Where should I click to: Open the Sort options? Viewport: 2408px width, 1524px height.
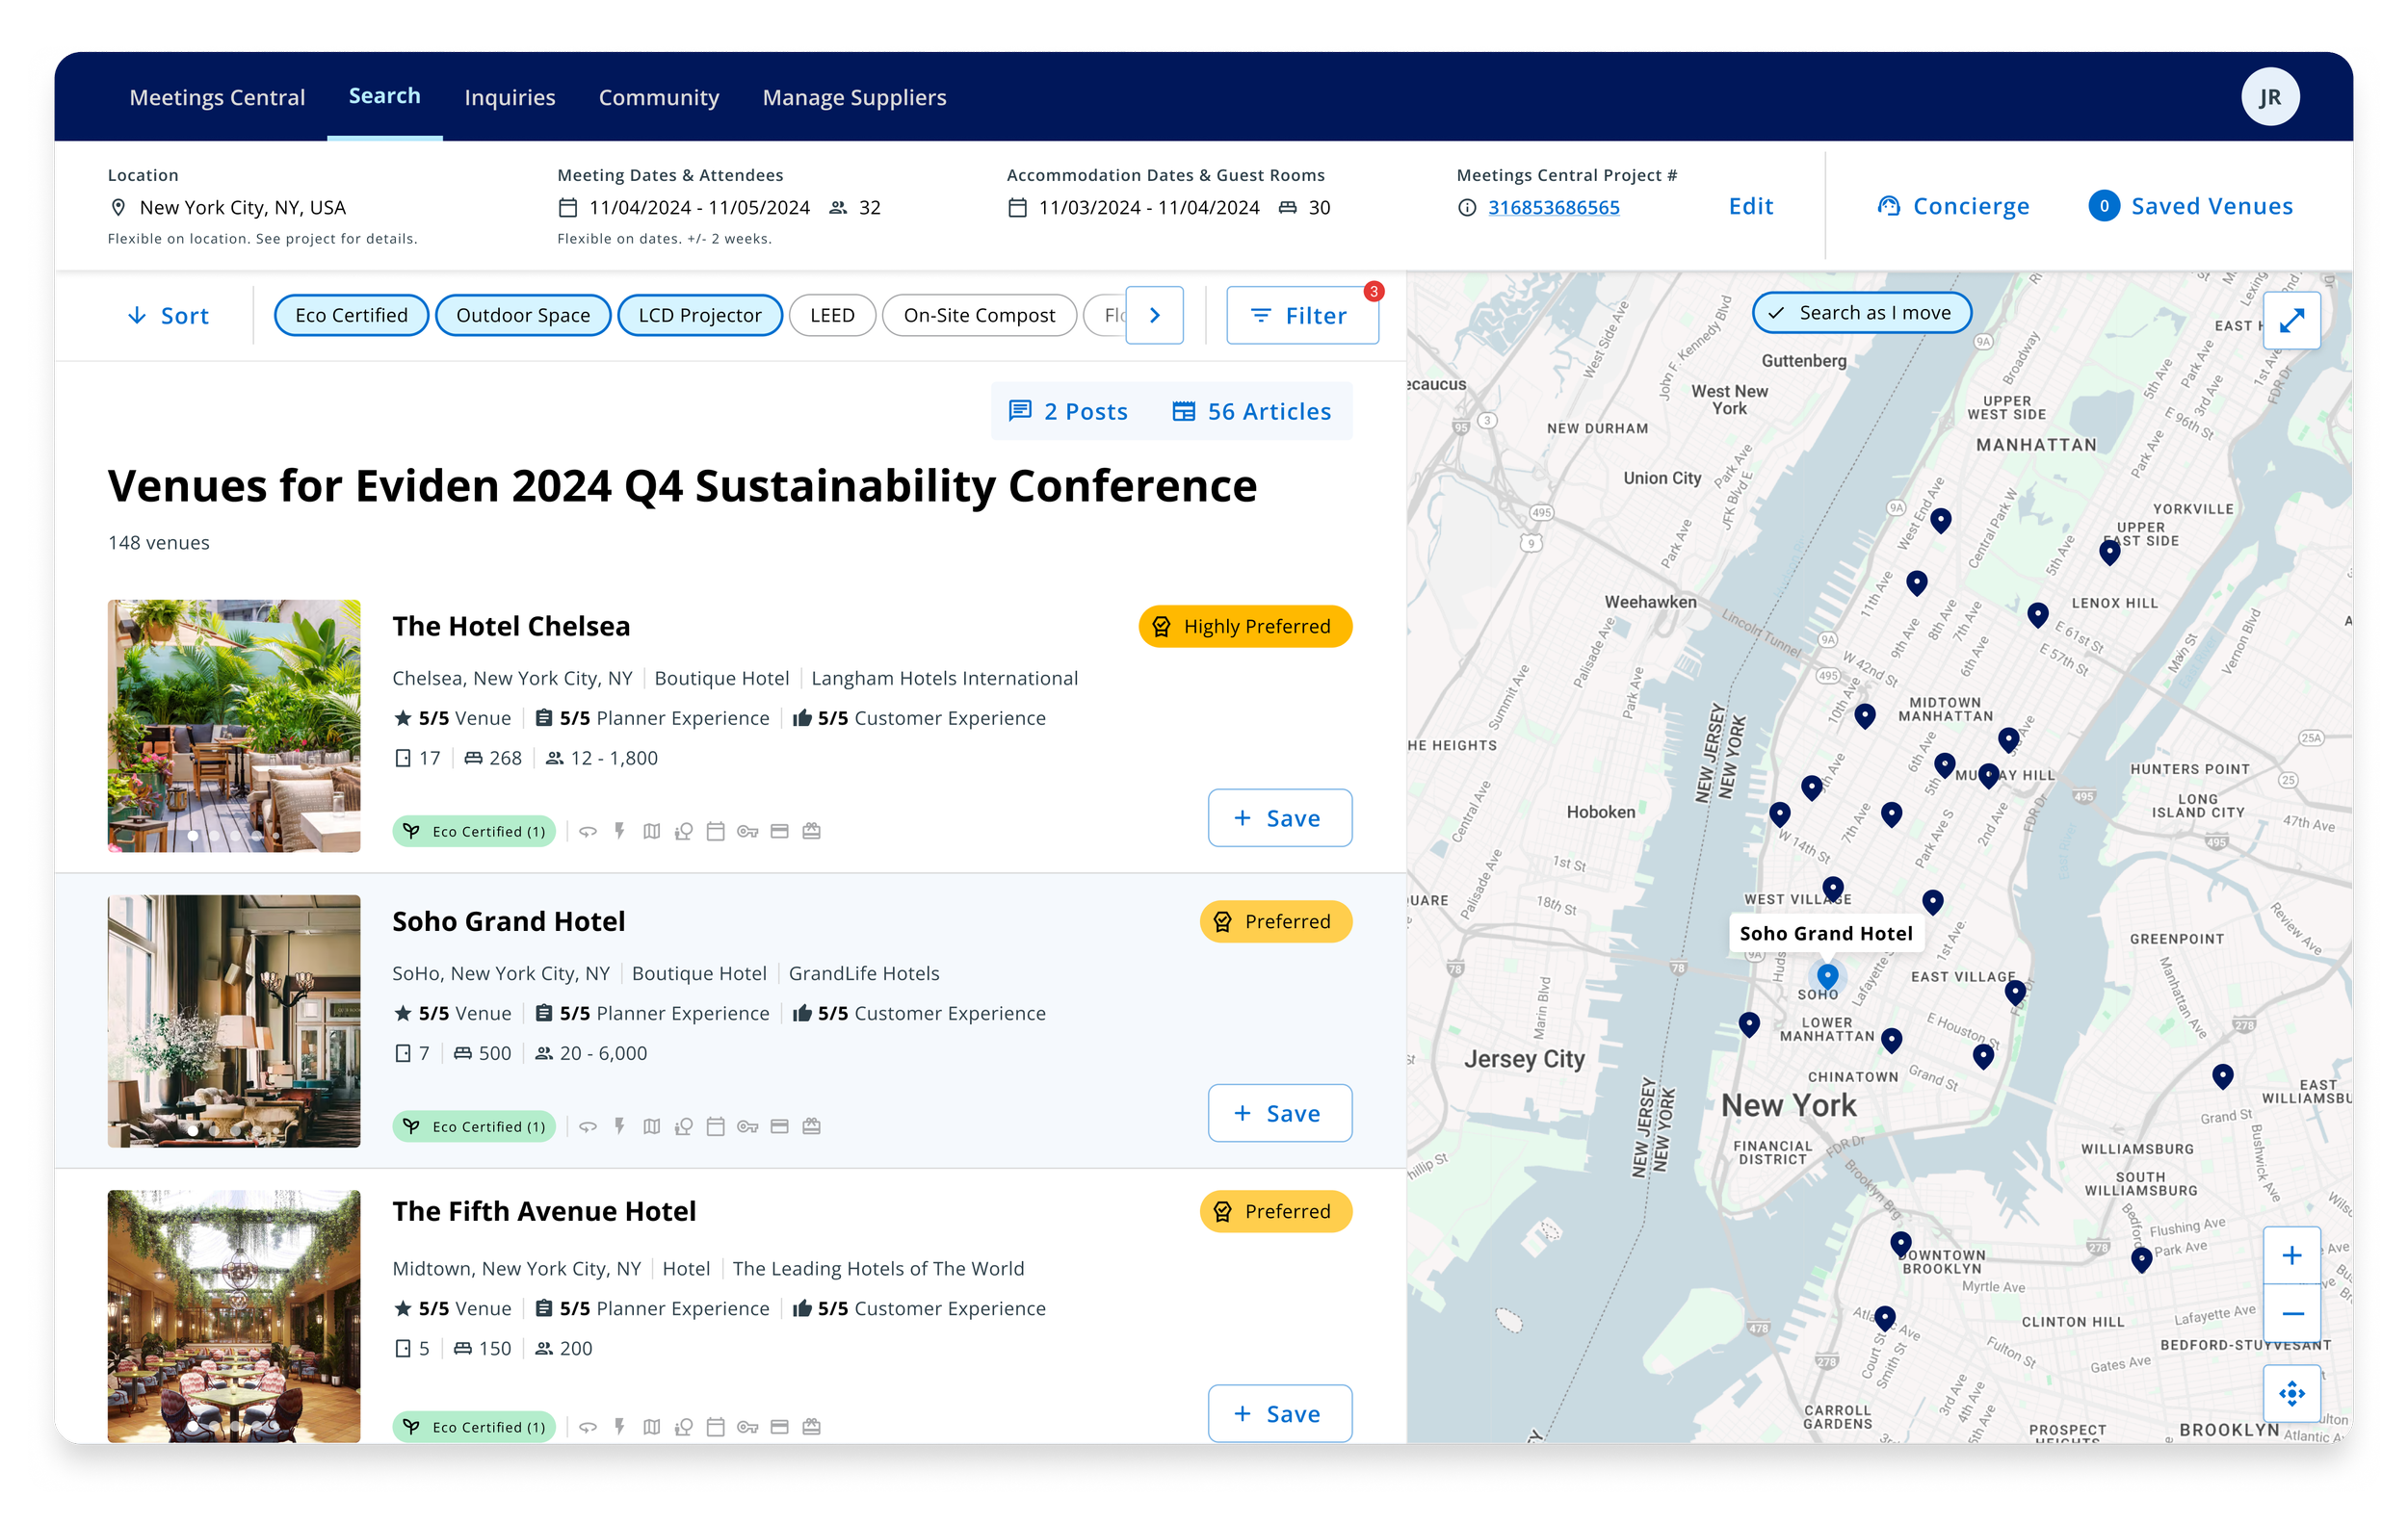tap(168, 316)
